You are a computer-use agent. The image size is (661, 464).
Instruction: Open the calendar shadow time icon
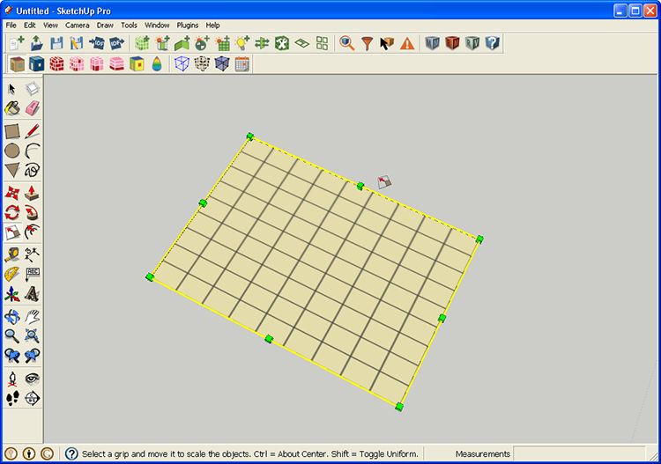tap(242, 64)
